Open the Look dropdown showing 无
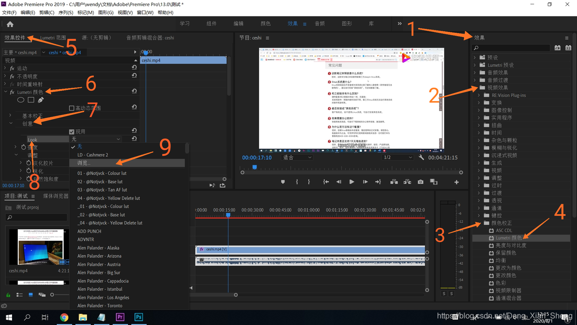This screenshot has height=325, width=577. (x=96, y=139)
